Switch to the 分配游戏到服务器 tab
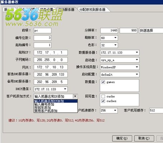The height and width of the screenshot is (143, 163). 92,10
